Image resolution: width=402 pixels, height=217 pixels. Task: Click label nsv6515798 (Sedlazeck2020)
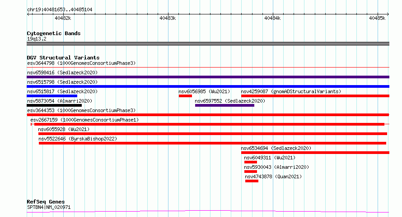(62, 82)
